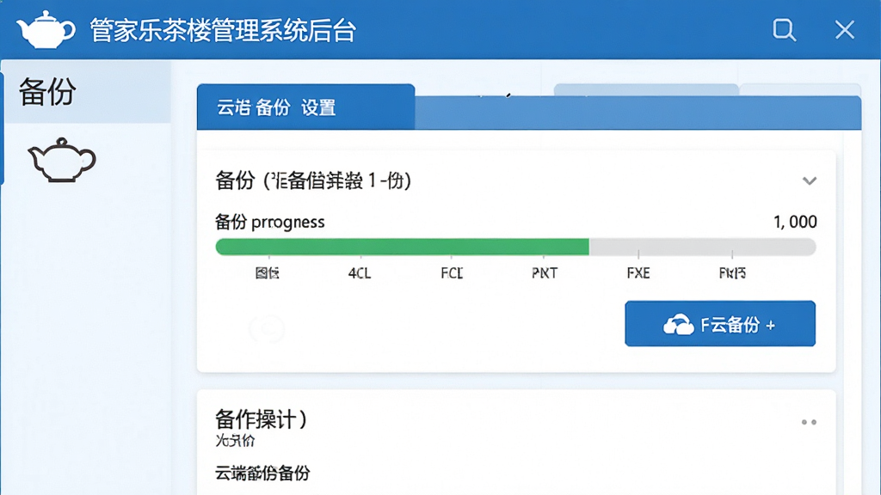This screenshot has width=881, height=495.
Task: Open the two-dot more options menu
Action: tap(809, 422)
